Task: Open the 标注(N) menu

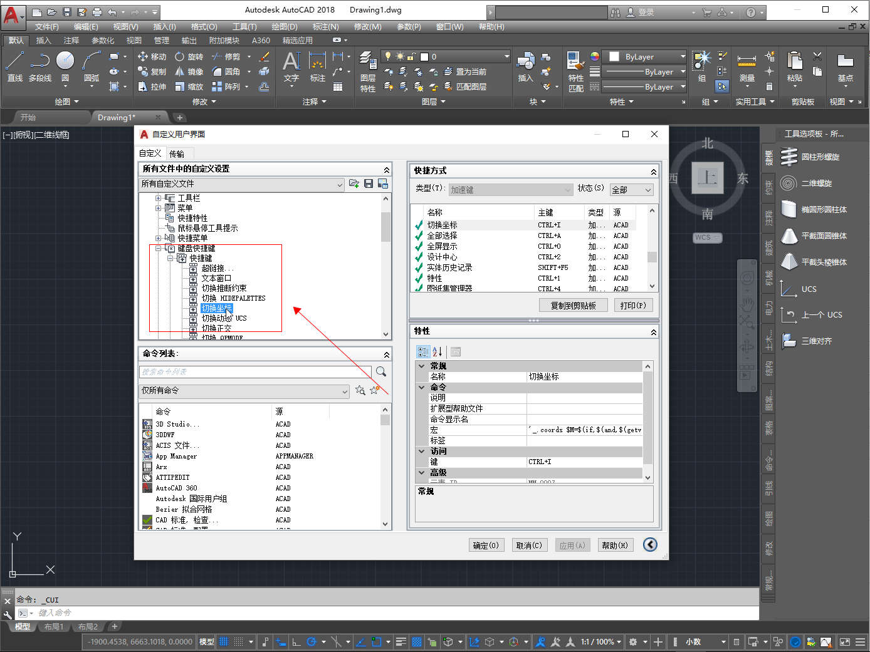Action: tap(325, 26)
